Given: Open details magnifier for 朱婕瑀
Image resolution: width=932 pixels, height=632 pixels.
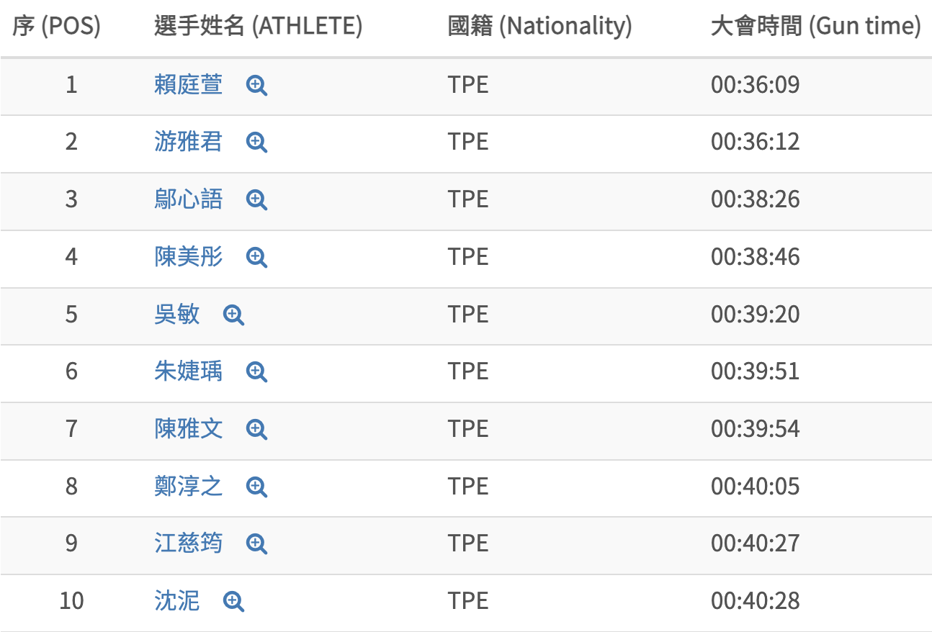Looking at the screenshot, I should [x=256, y=371].
